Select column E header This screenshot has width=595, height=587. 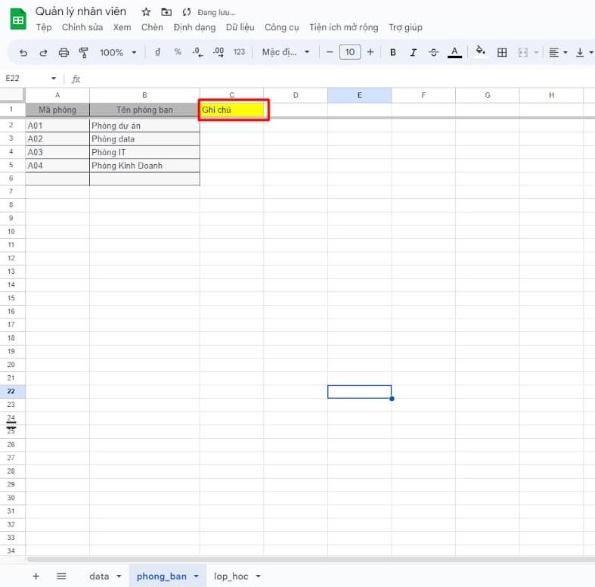[359, 95]
